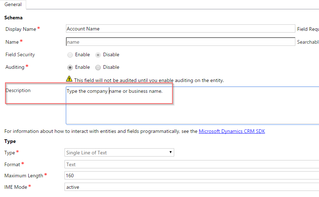The width and height of the screenshot is (319, 197).
Task: Click the Description label
Action: click(18, 90)
